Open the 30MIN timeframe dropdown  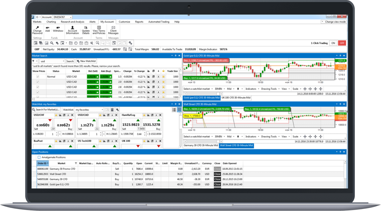pos(219,89)
